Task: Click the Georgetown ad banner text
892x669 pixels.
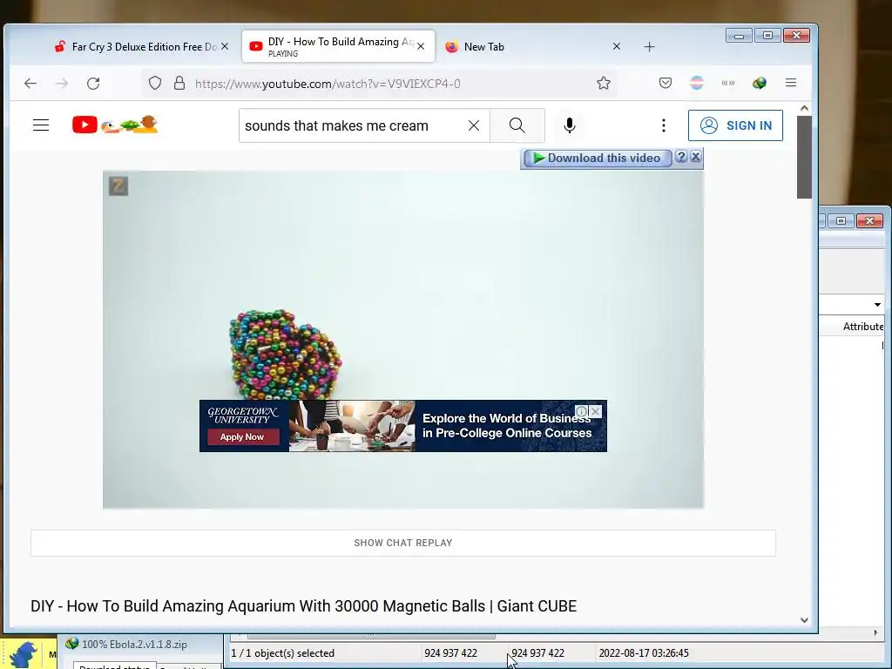Action: 507,425
